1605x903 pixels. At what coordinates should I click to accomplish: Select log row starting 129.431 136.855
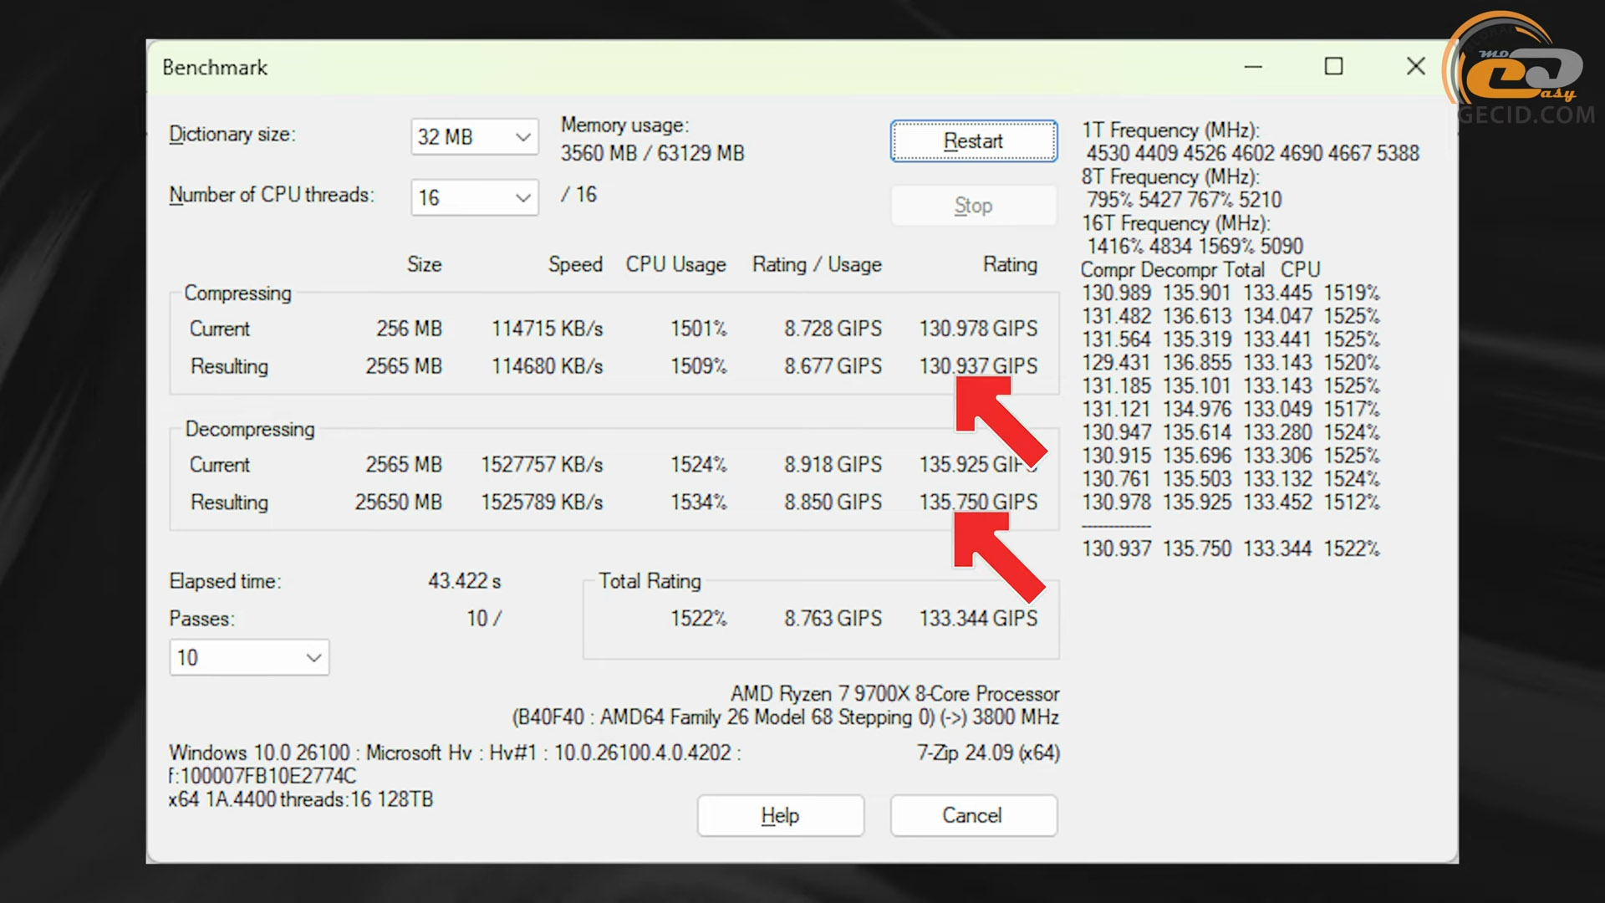[1230, 363]
